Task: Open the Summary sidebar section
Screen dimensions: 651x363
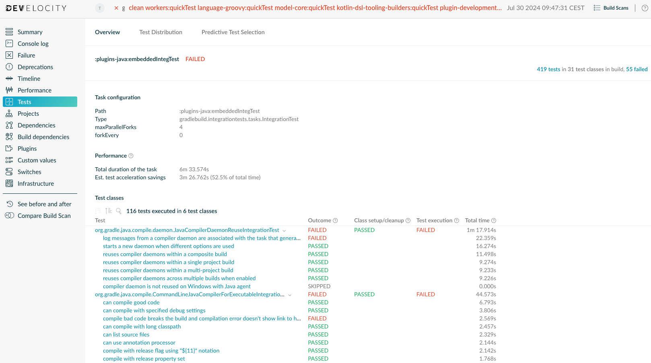Action: coord(30,32)
